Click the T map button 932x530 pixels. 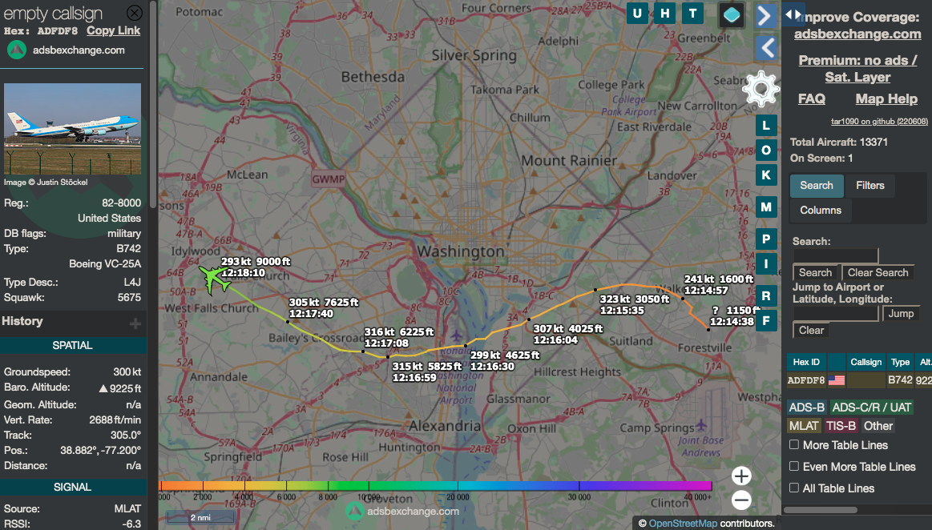693,13
